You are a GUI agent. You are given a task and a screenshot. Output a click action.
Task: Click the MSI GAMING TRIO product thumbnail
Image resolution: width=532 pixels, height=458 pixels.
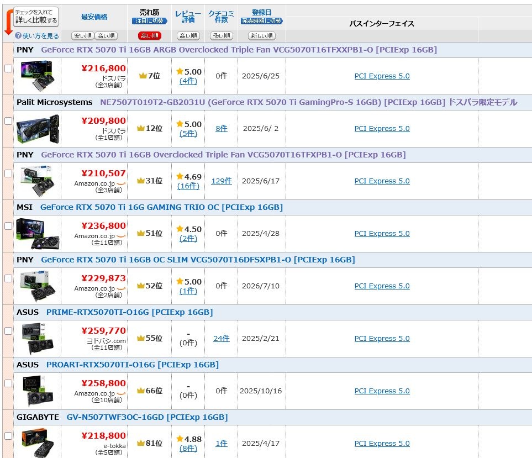point(38,234)
